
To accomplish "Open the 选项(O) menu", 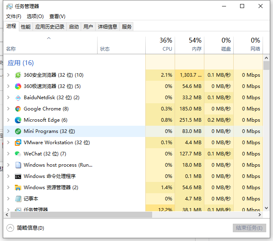I will [35, 16].
